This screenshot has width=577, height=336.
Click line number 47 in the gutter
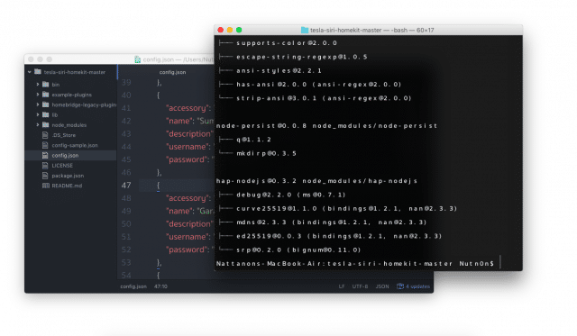(x=126, y=186)
